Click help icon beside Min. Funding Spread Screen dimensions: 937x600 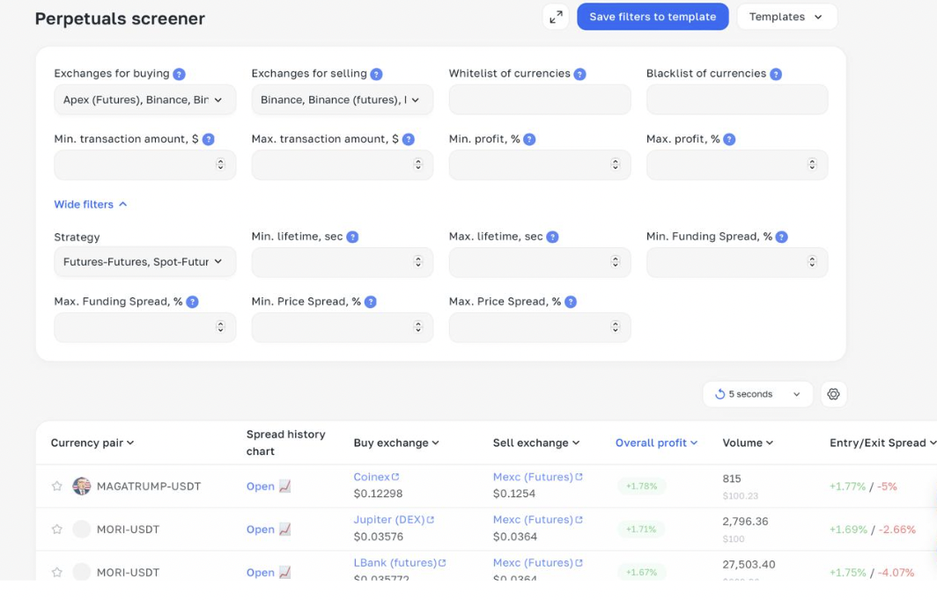(x=782, y=237)
